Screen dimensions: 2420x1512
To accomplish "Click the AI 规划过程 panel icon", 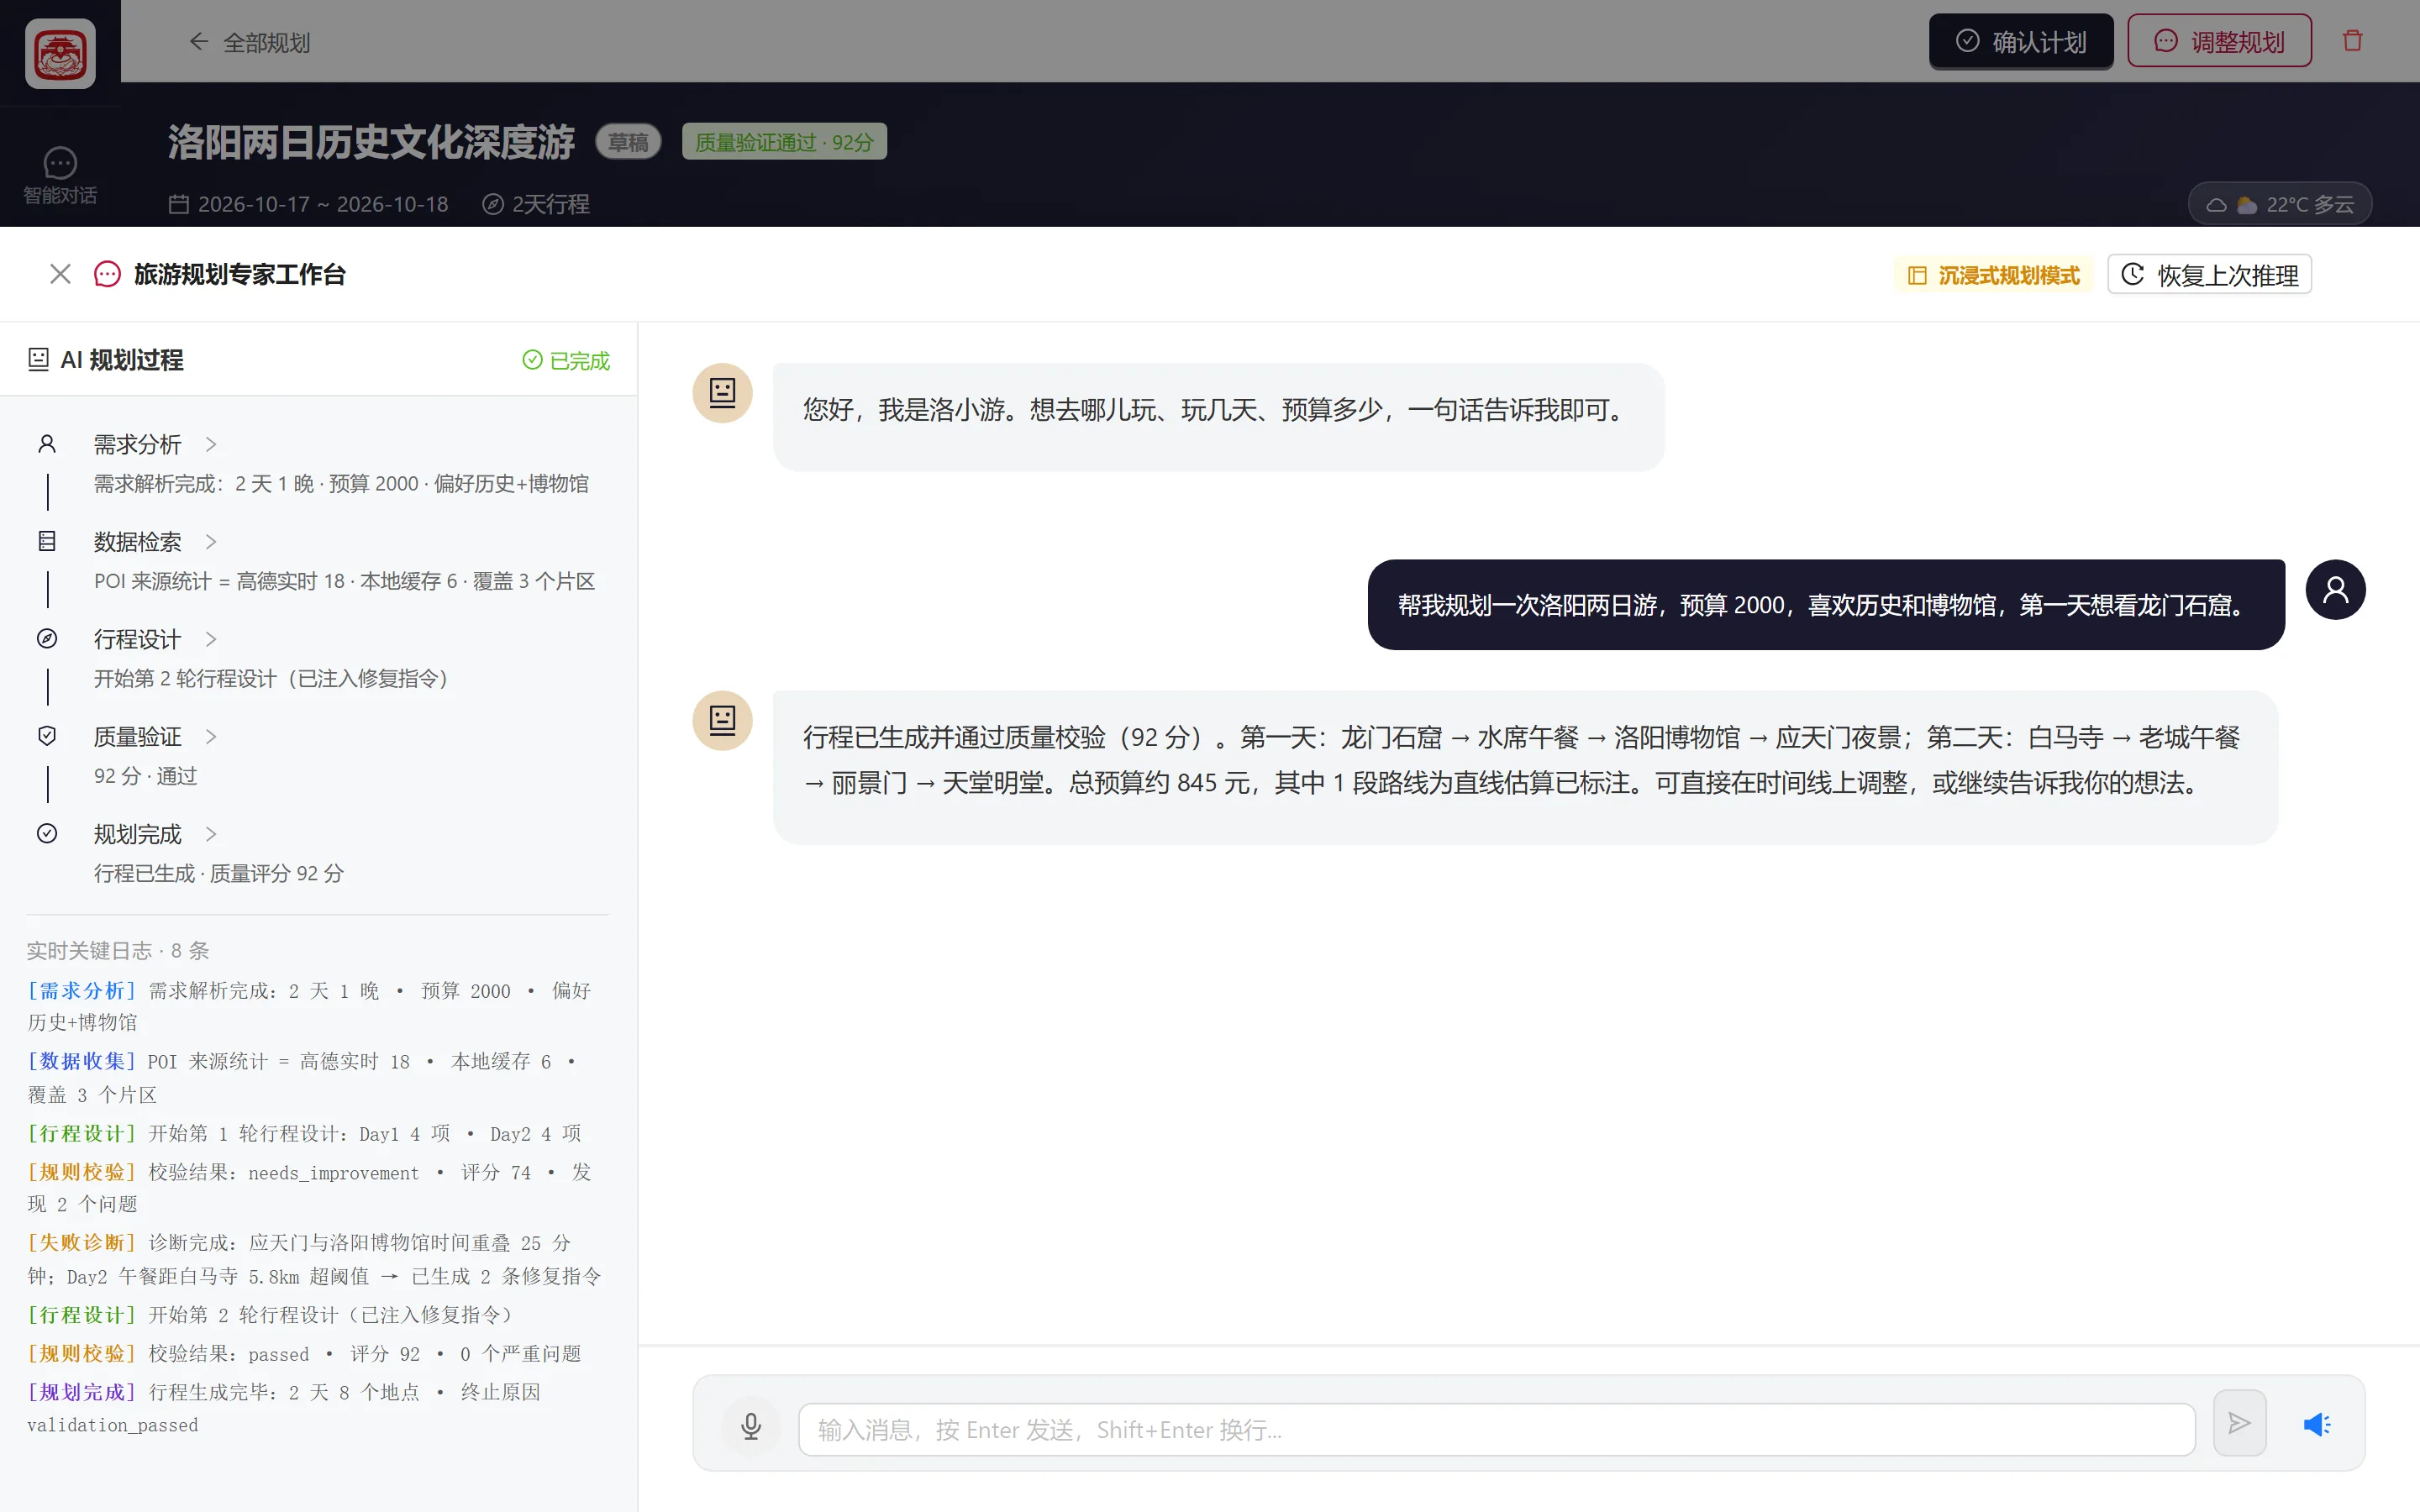I will (38, 360).
